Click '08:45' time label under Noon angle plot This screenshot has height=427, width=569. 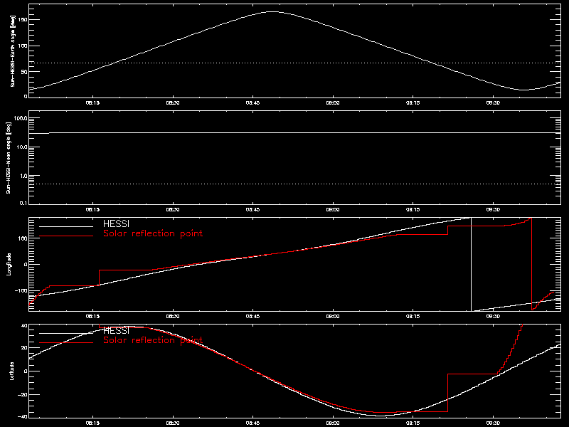click(253, 210)
